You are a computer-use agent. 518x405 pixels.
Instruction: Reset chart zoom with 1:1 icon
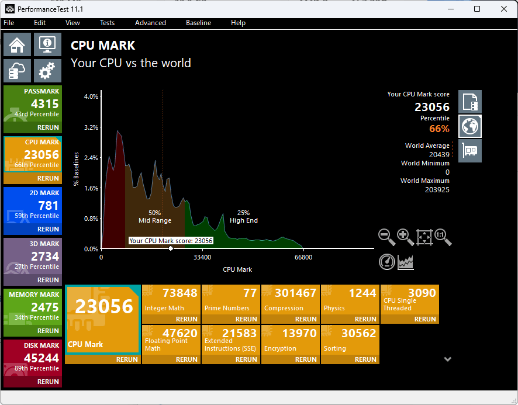click(443, 237)
